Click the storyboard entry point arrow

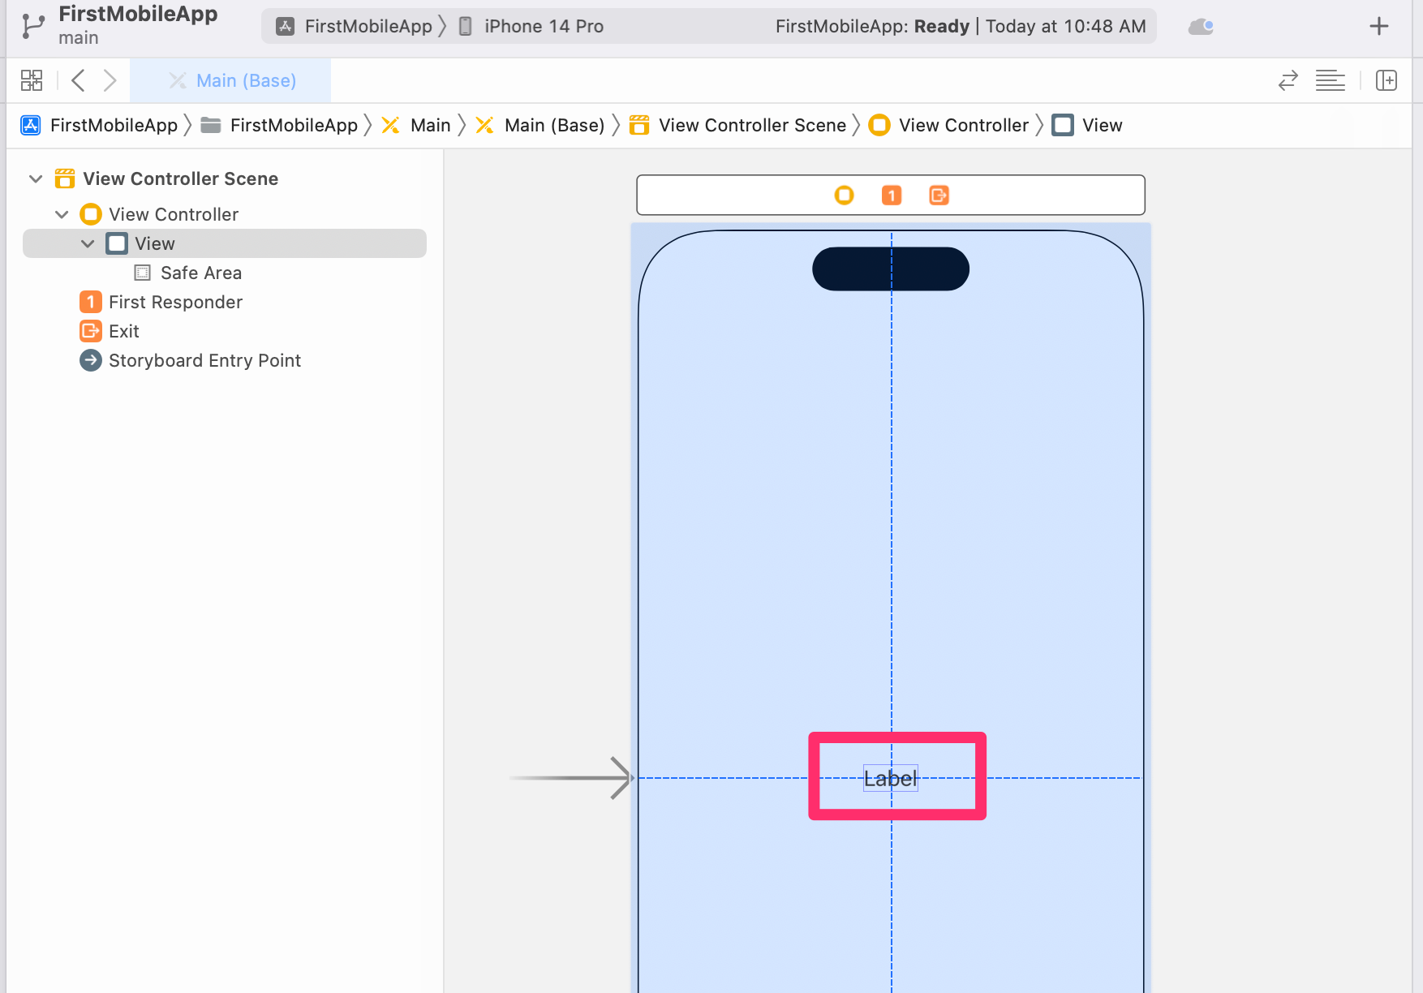point(570,778)
